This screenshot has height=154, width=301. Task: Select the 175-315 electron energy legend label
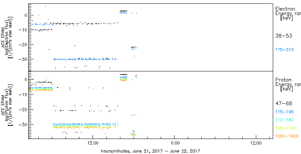tap(284, 50)
